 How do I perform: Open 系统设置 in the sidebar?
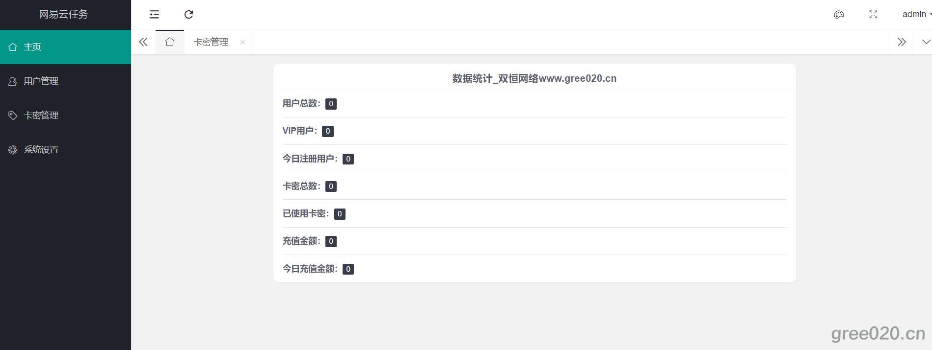click(x=41, y=150)
